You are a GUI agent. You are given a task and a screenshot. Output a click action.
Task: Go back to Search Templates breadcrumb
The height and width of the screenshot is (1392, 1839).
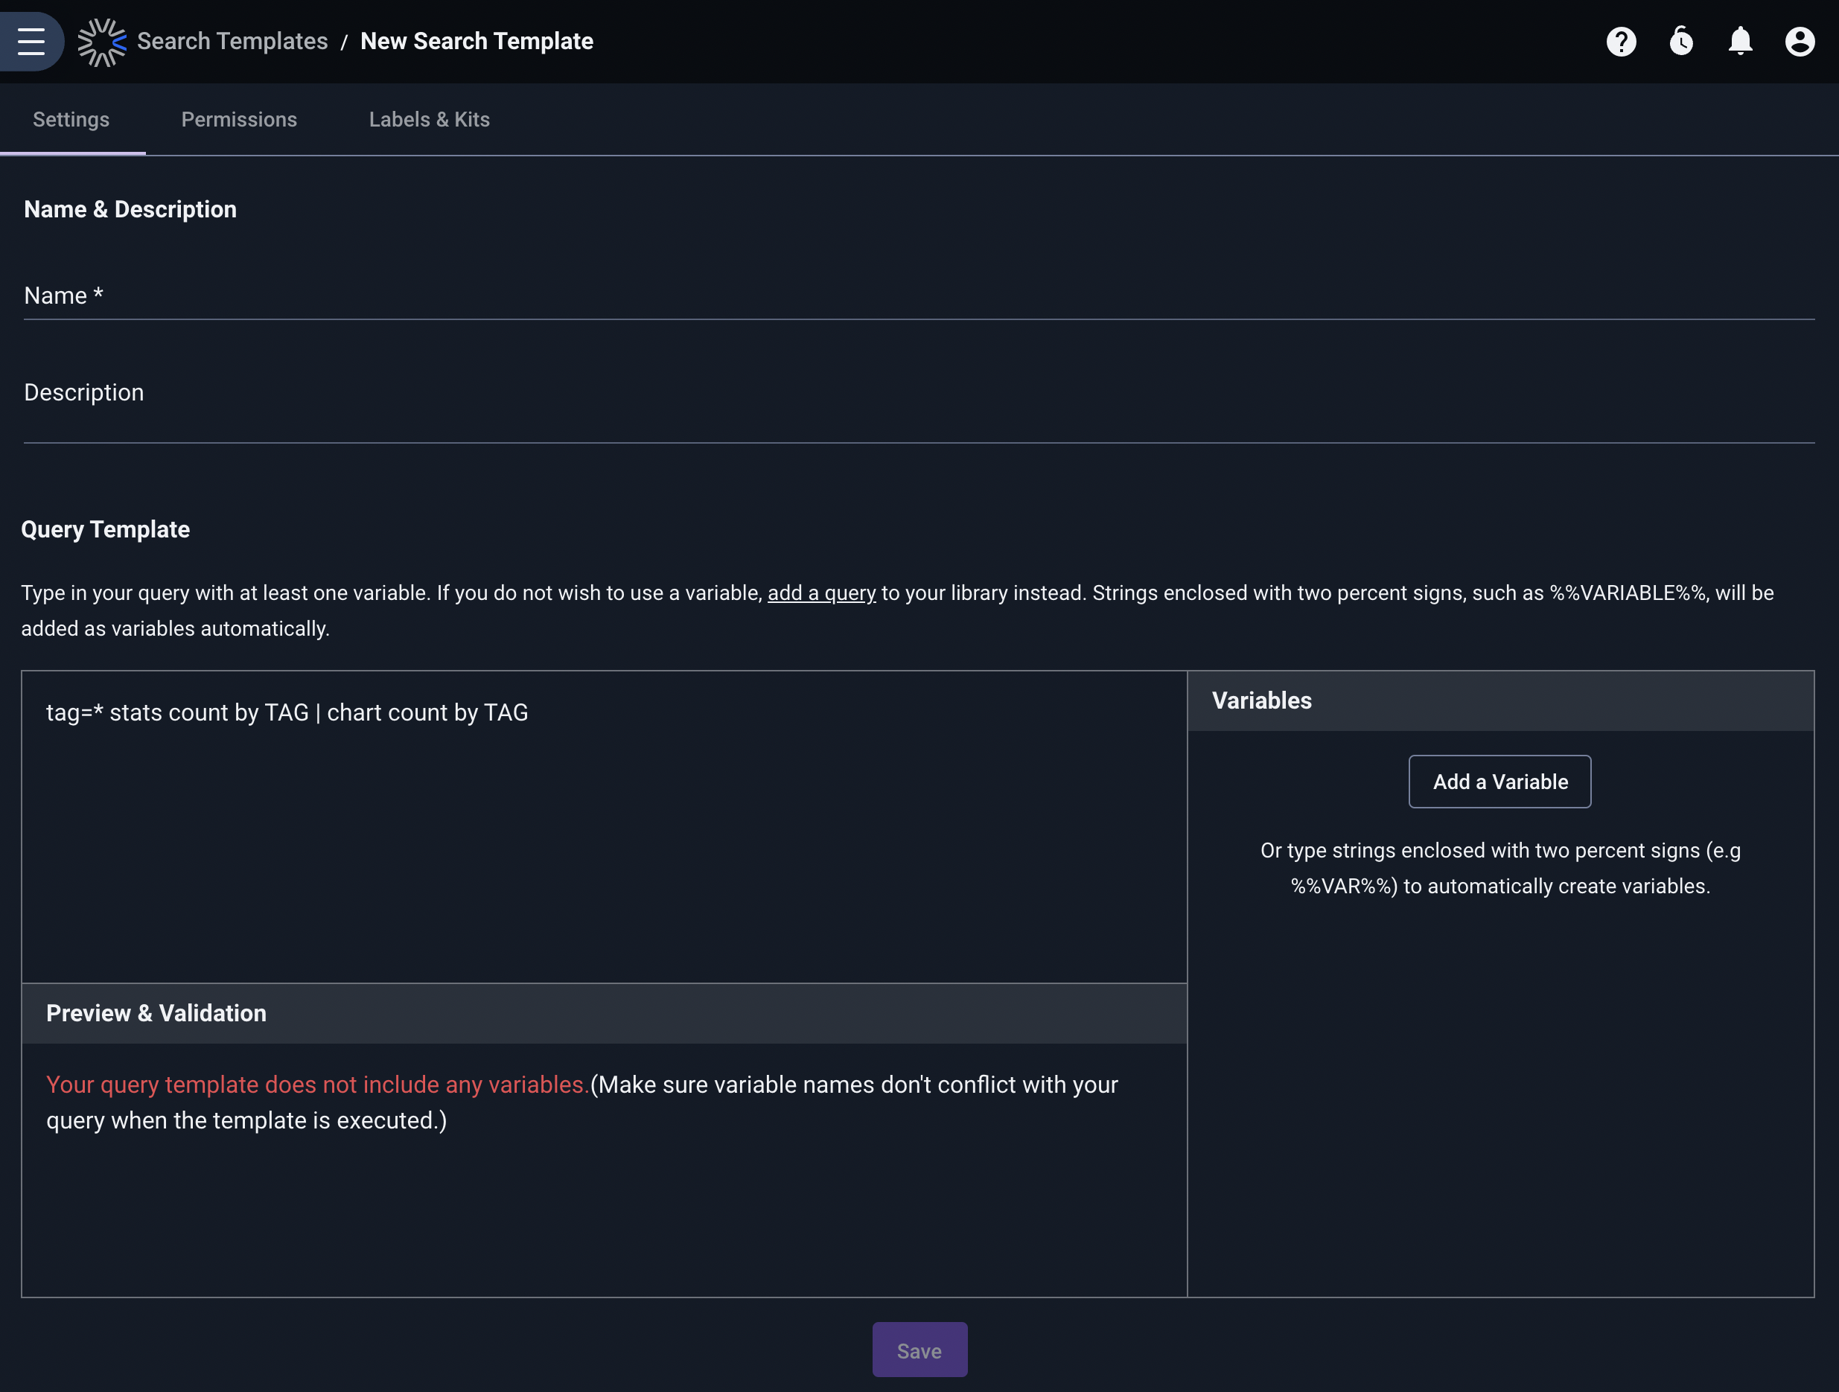(232, 42)
